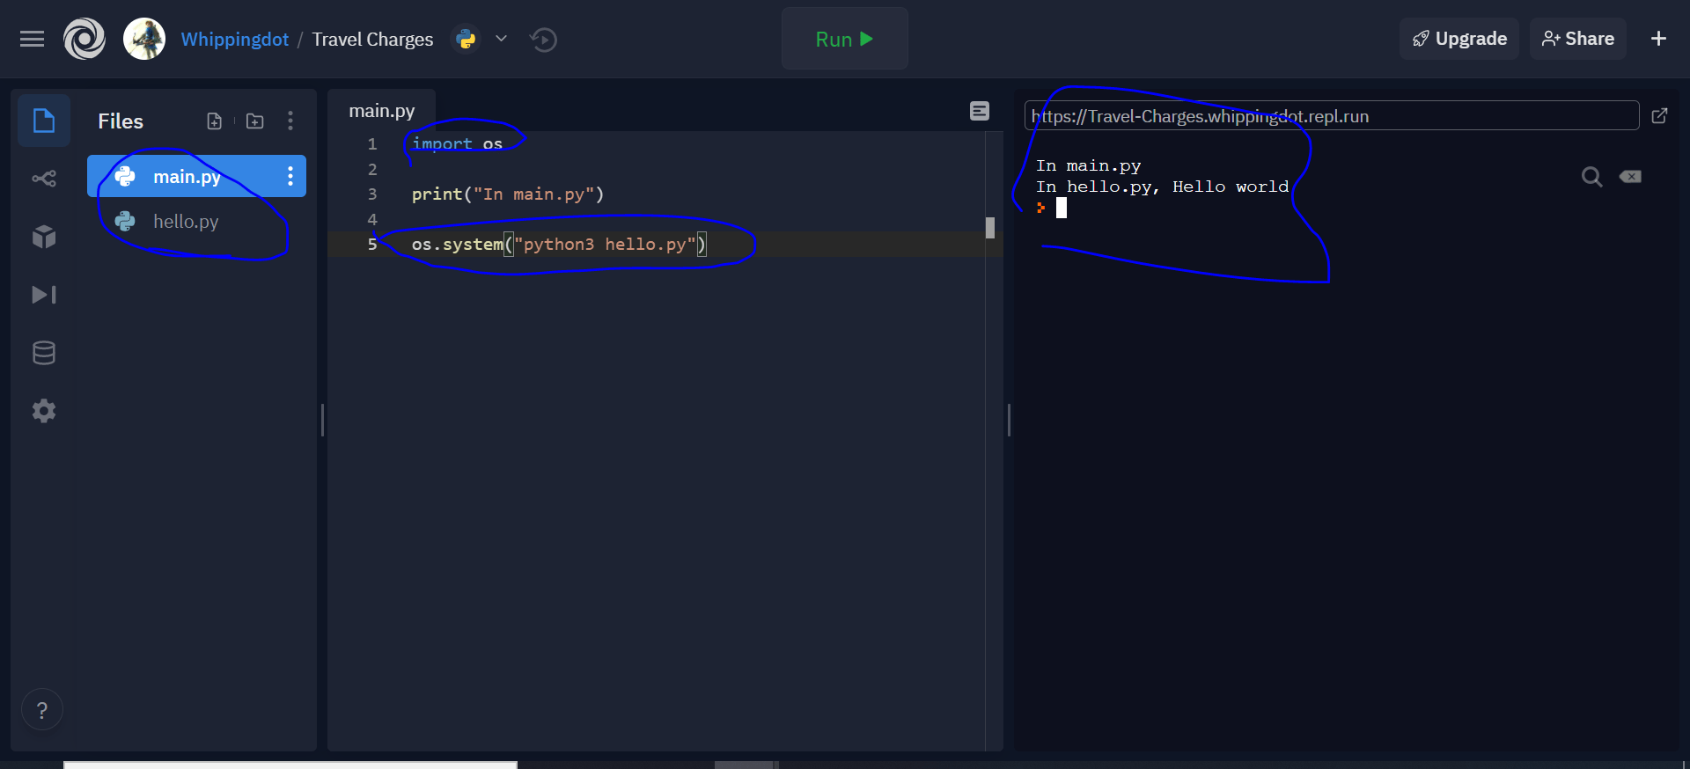Screen dimensions: 1690x769
Task: Click the Python language icon
Action: point(466,39)
